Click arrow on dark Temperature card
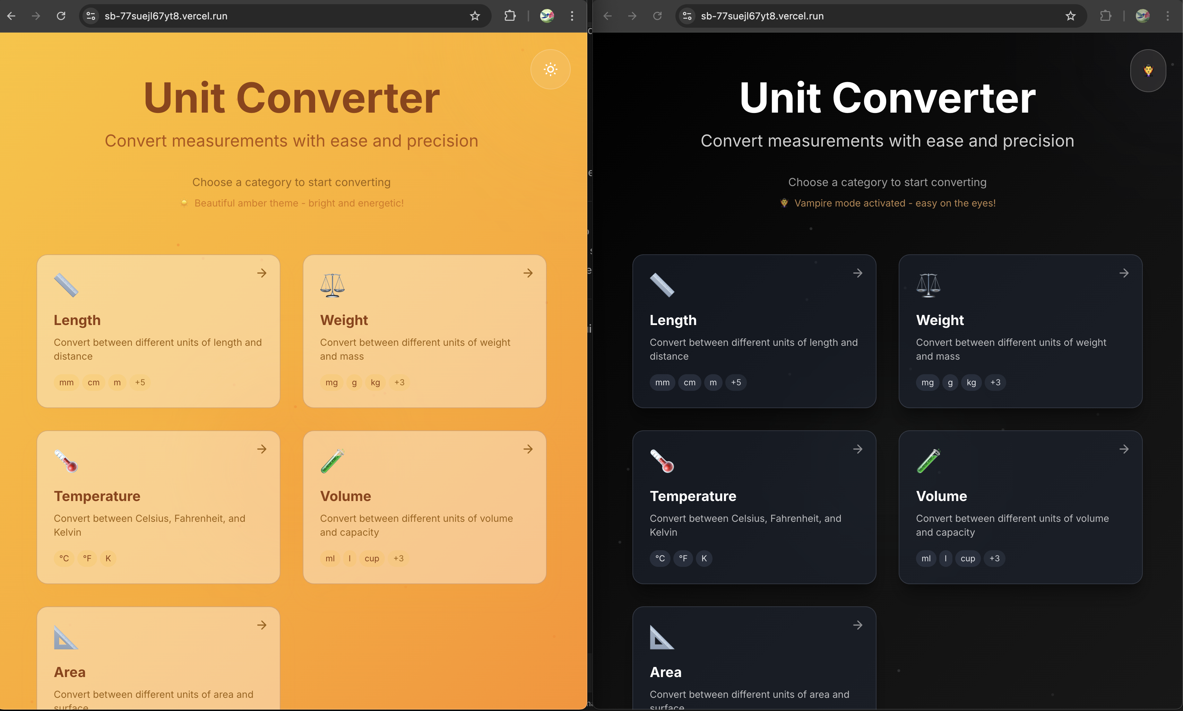1183x711 pixels. [857, 449]
